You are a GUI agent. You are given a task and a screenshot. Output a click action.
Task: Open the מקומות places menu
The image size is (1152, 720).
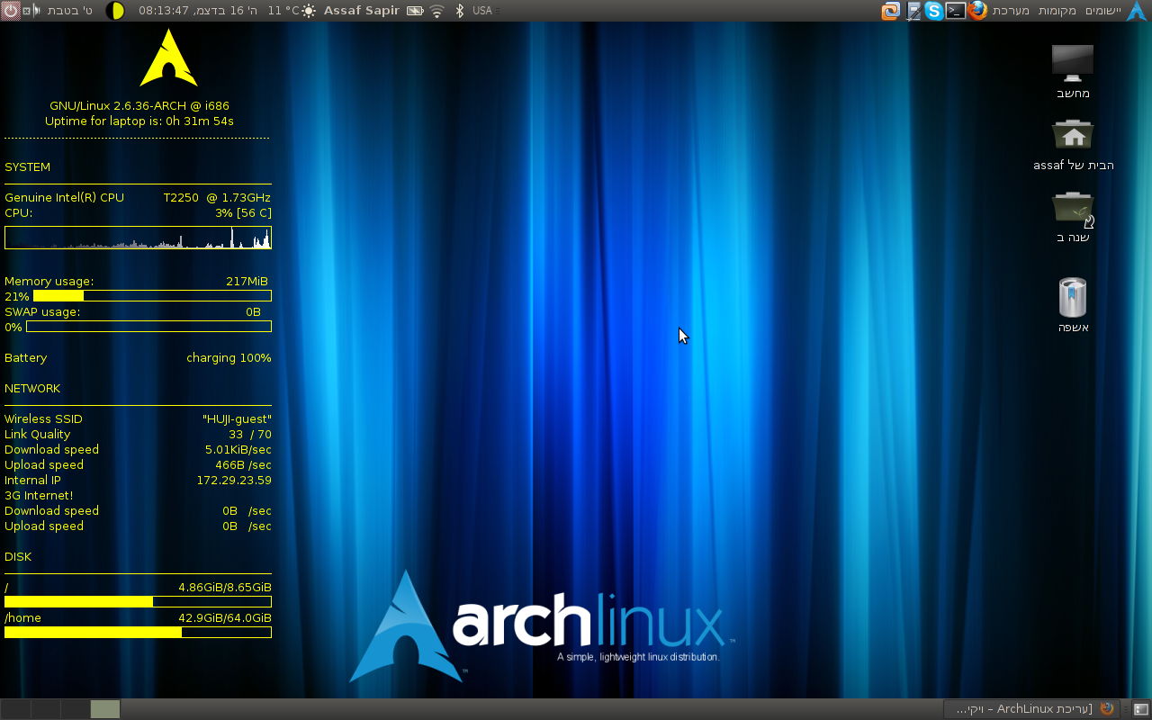click(x=1057, y=11)
